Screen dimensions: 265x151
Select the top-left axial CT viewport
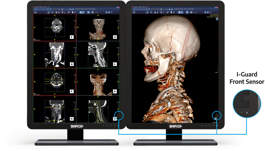tap(55, 28)
